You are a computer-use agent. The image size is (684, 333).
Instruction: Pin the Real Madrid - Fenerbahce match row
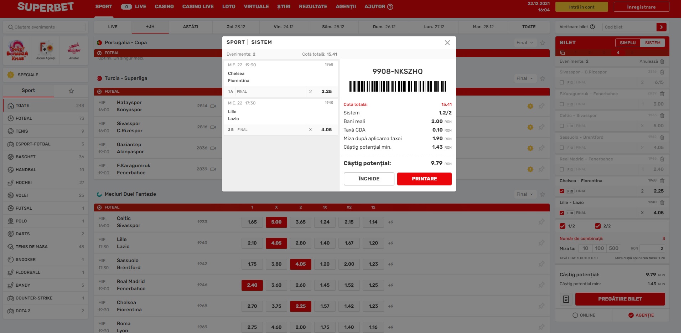tap(541, 285)
